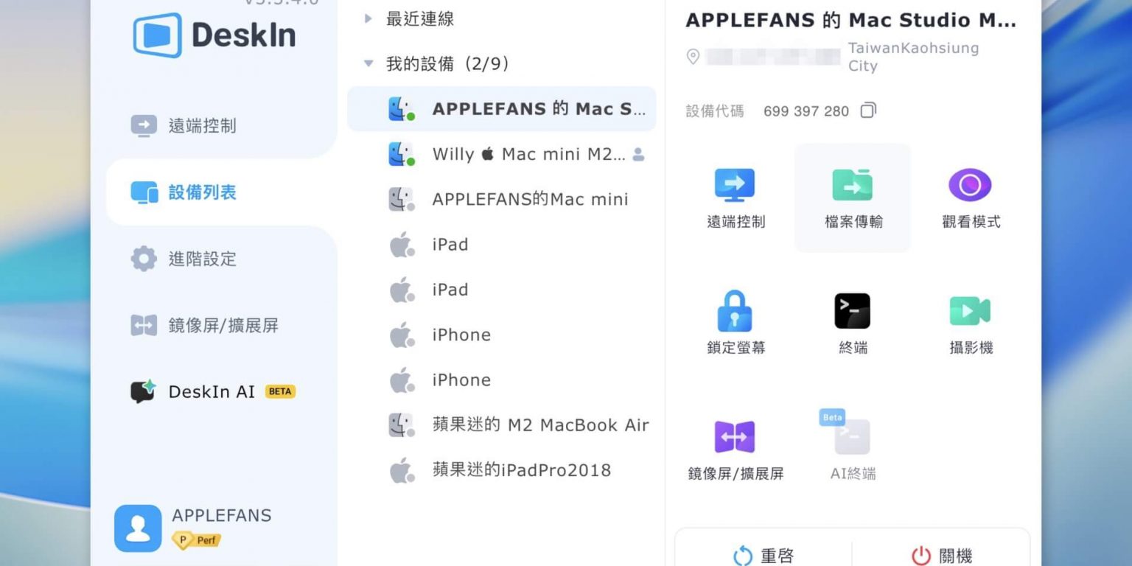Click the 重啟 restart button

point(764,555)
